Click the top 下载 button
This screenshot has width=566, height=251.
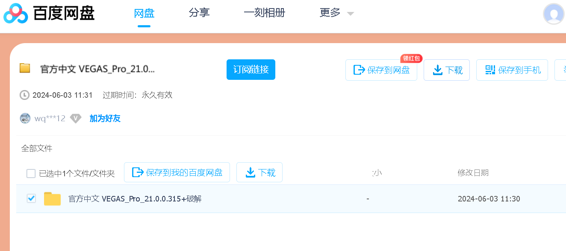coord(447,70)
